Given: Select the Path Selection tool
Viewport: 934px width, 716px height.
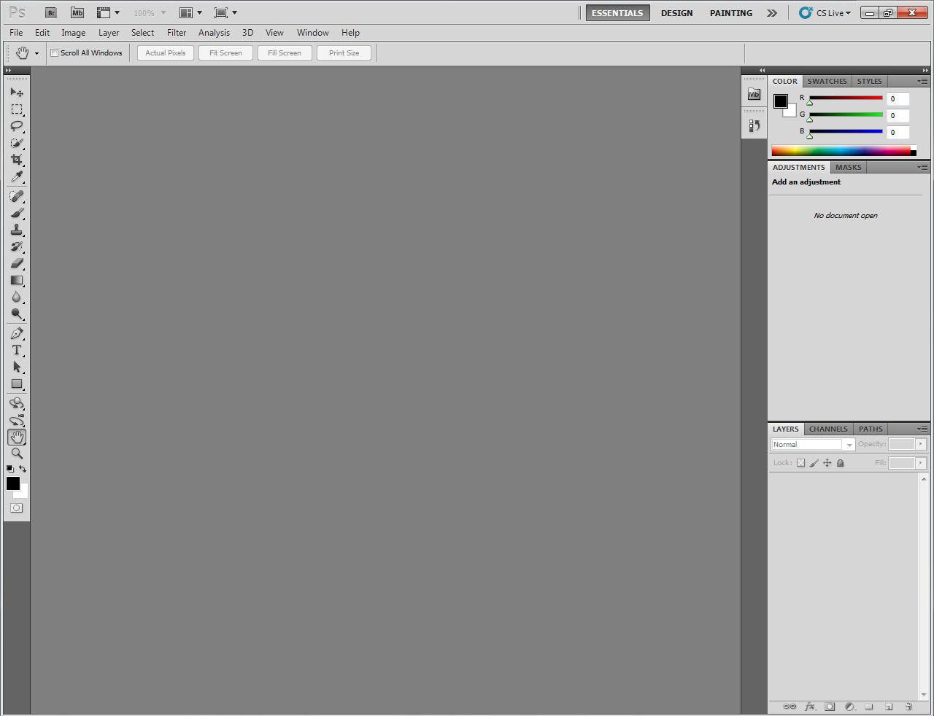Looking at the screenshot, I should coord(17,367).
